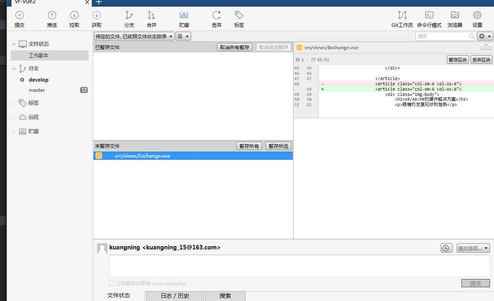This screenshot has width=494, height=301.
Task: Open the gear options dropdown near search
Action: (x=485, y=36)
